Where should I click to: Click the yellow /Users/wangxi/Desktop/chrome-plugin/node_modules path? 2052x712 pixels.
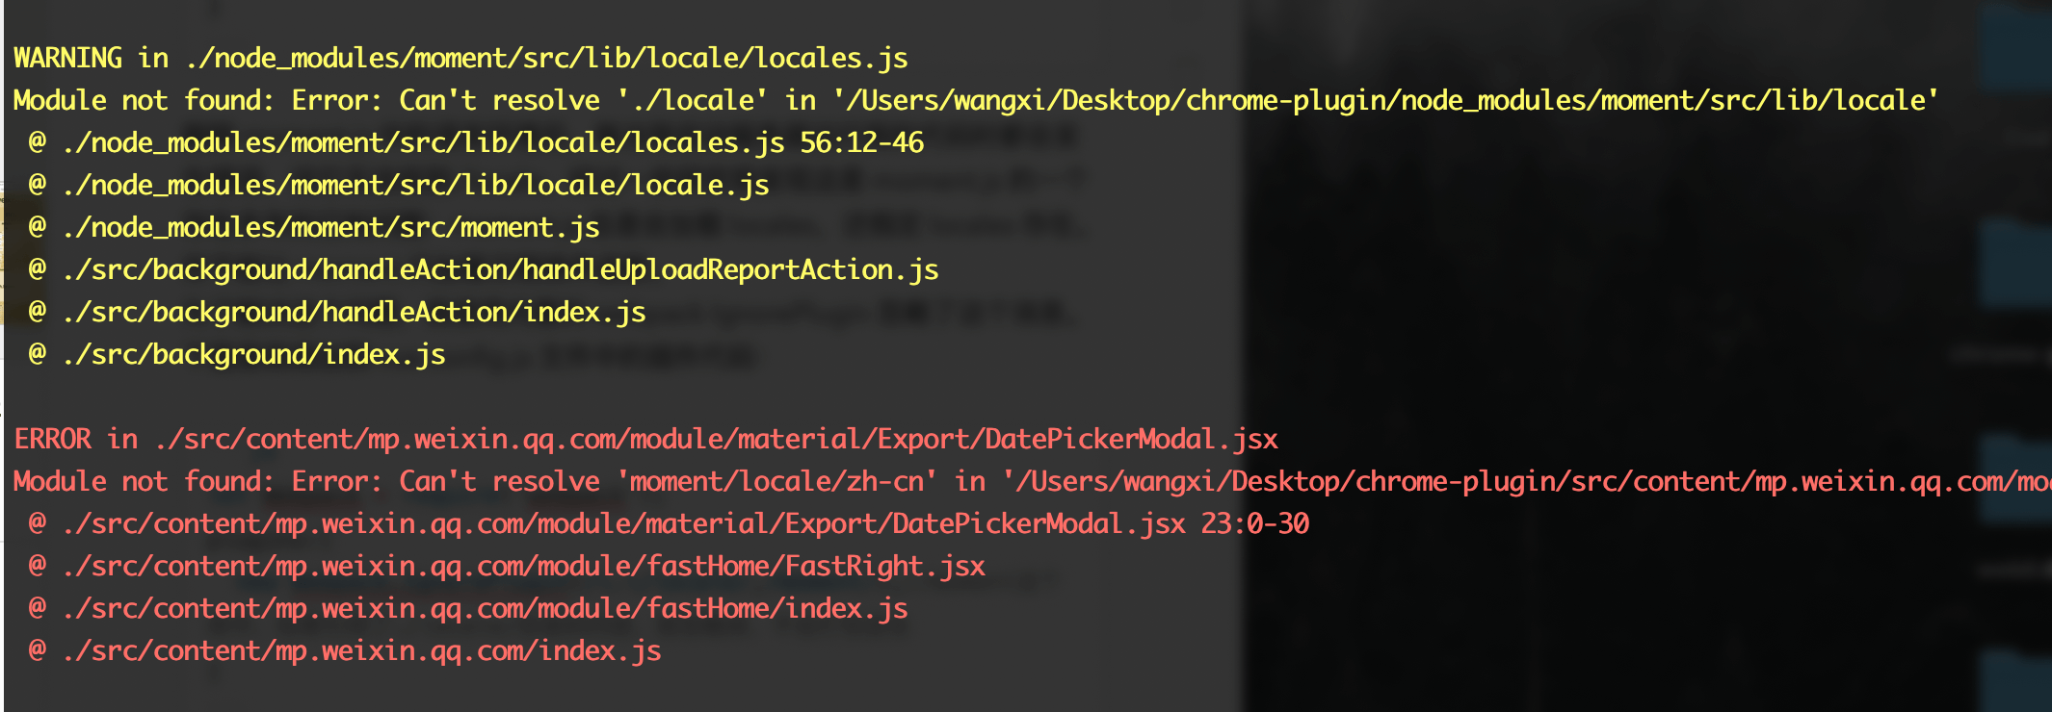coord(1385,101)
